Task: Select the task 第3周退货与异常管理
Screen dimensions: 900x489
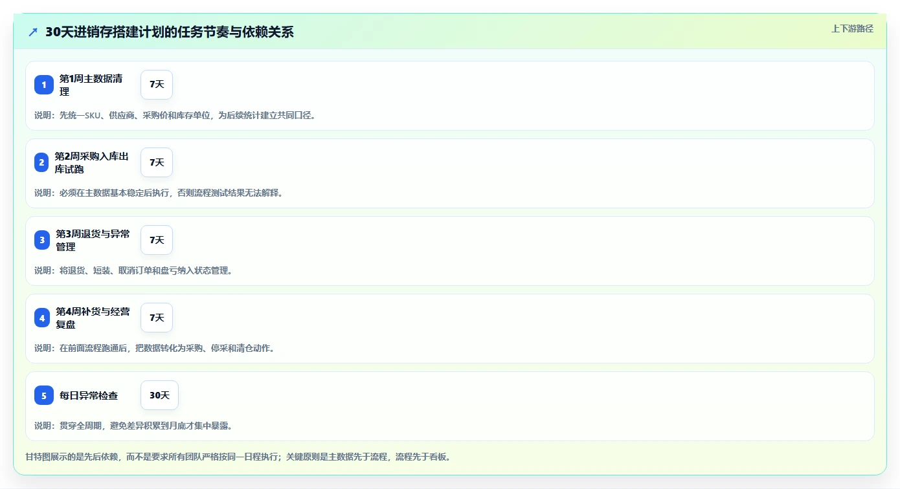Action: [93, 240]
